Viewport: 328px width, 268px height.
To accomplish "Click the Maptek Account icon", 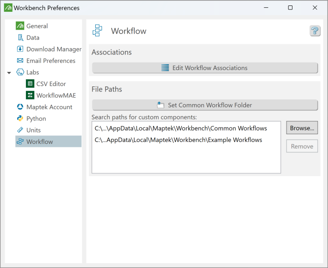I will 20,107.
